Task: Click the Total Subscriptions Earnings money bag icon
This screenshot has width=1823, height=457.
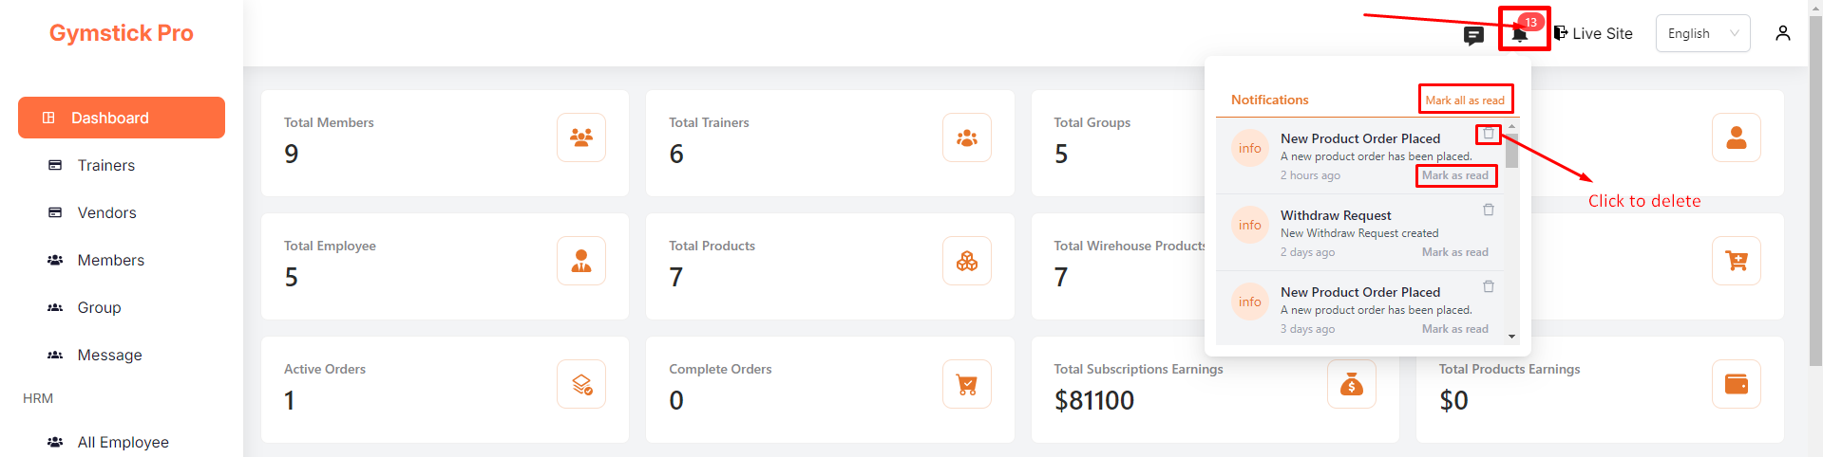Action: coord(1351,384)
